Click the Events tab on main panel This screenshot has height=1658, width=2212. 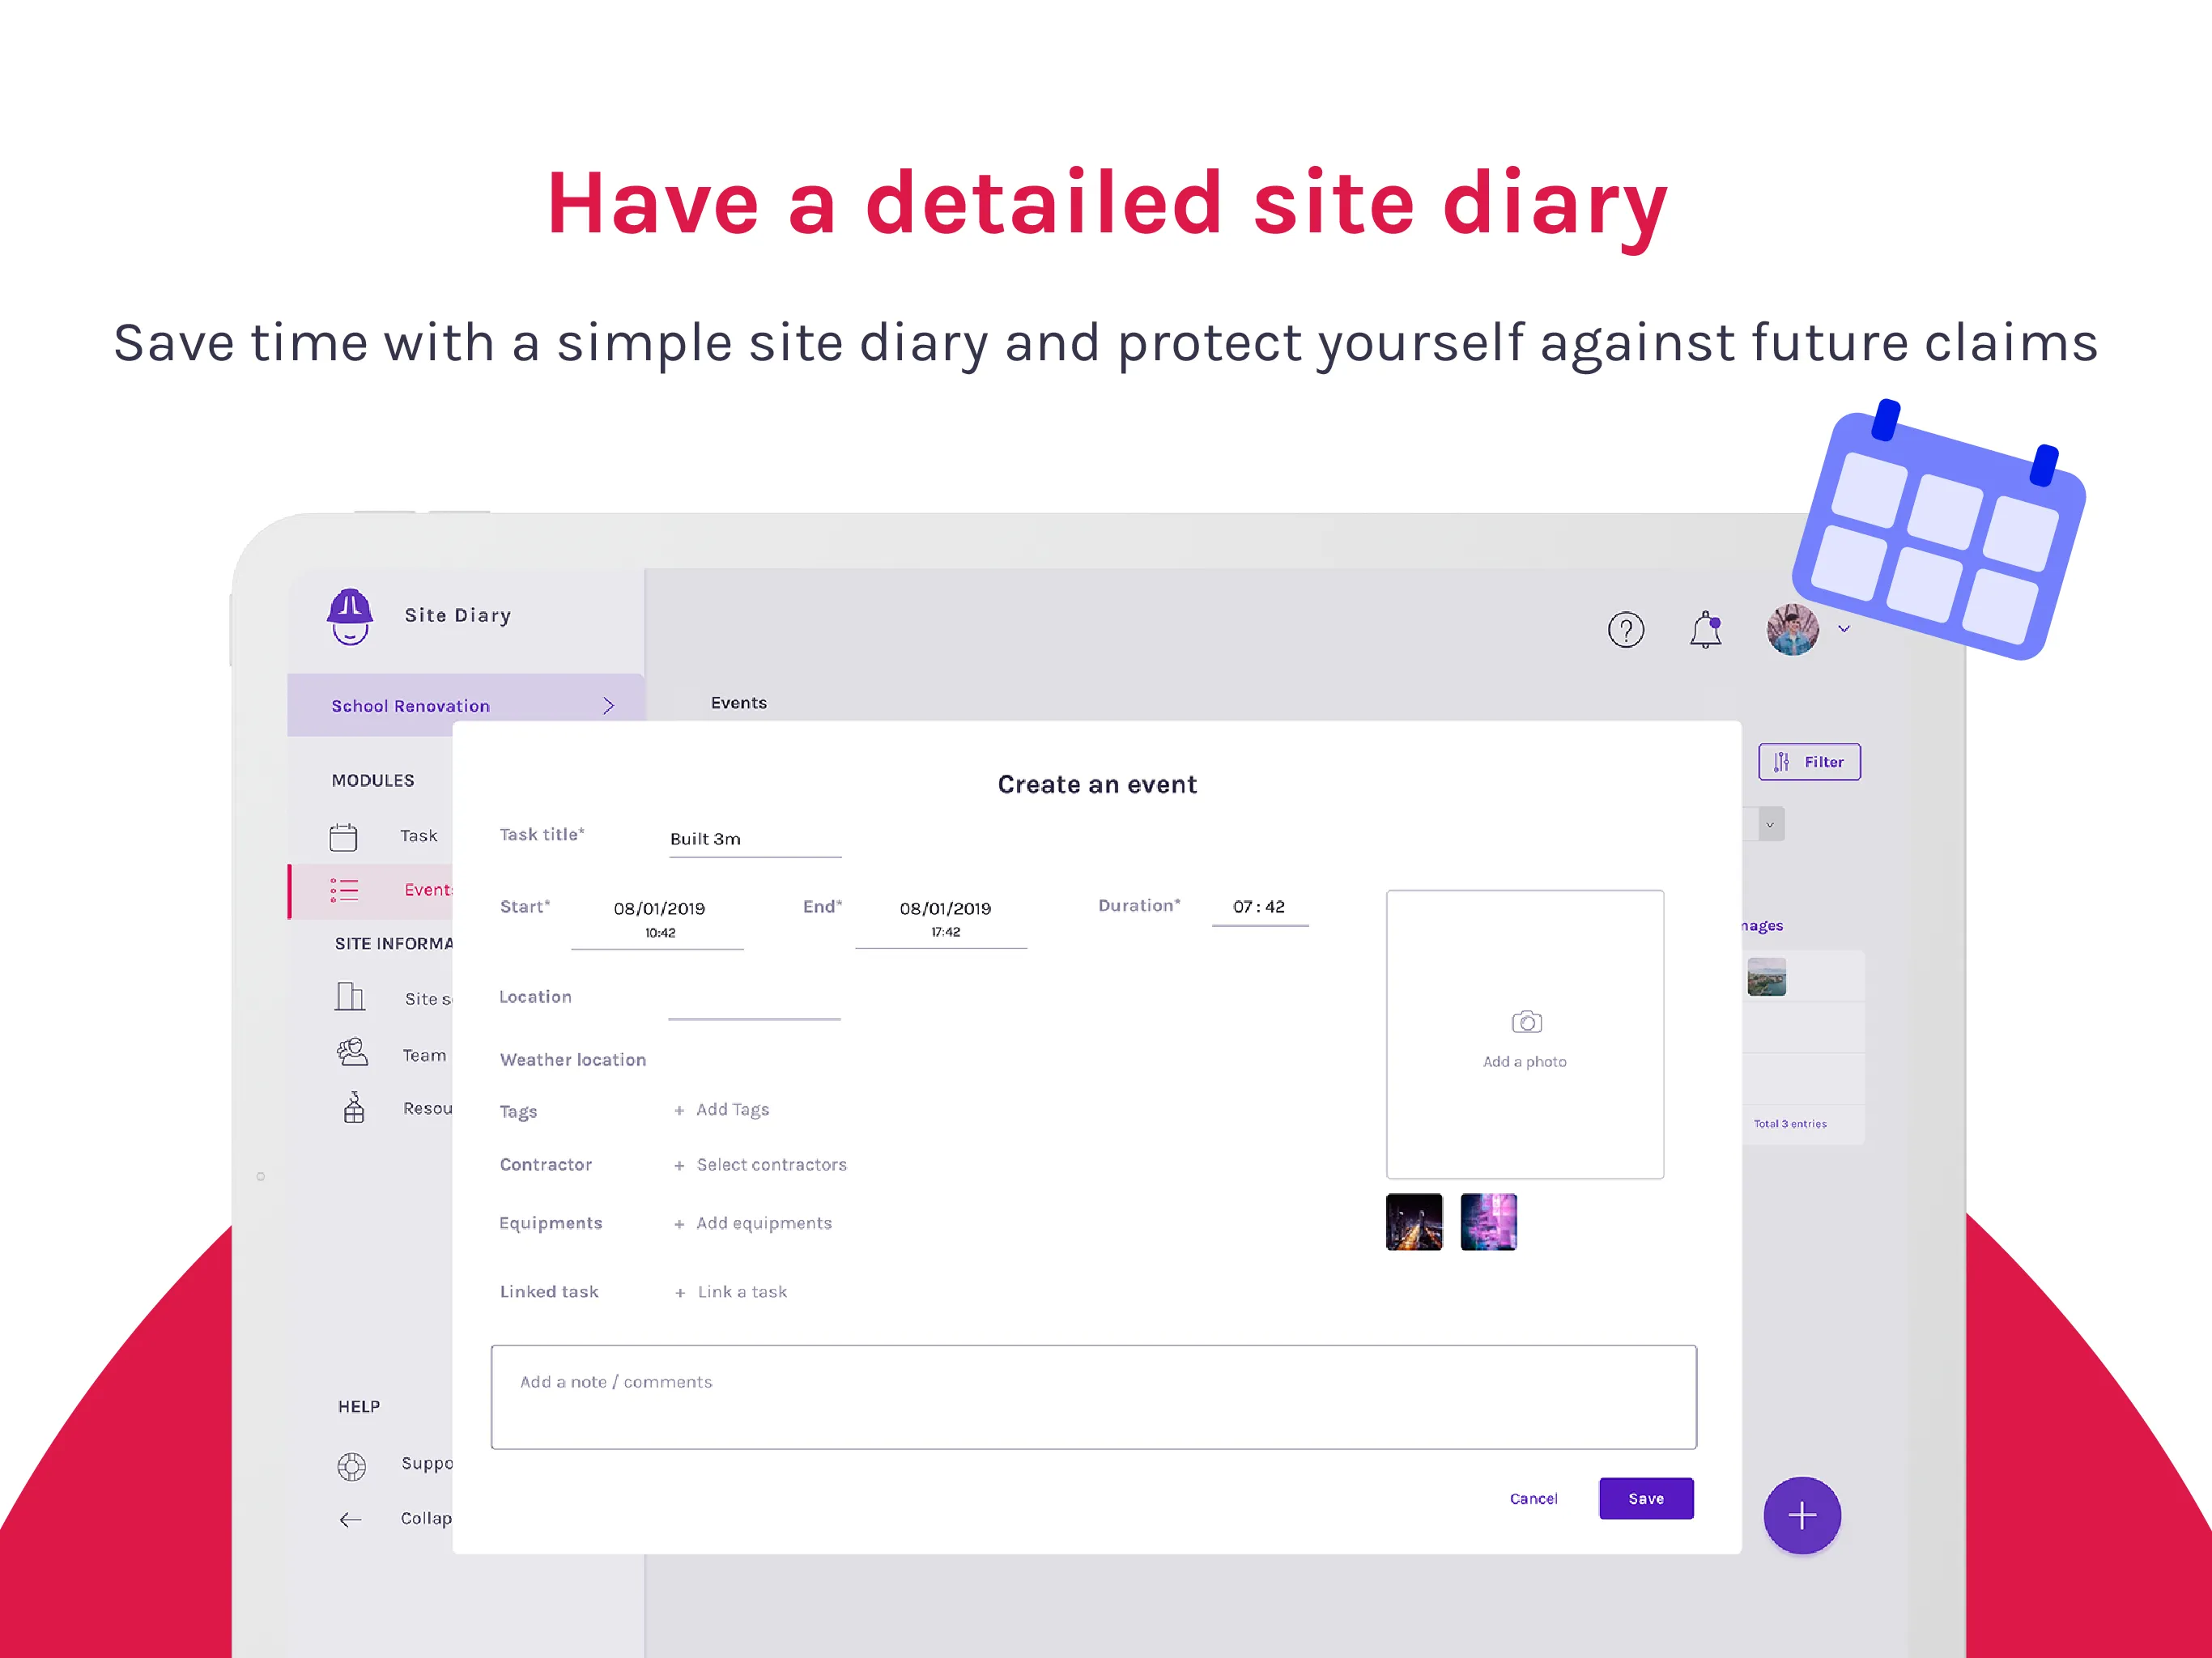point(740,702)
